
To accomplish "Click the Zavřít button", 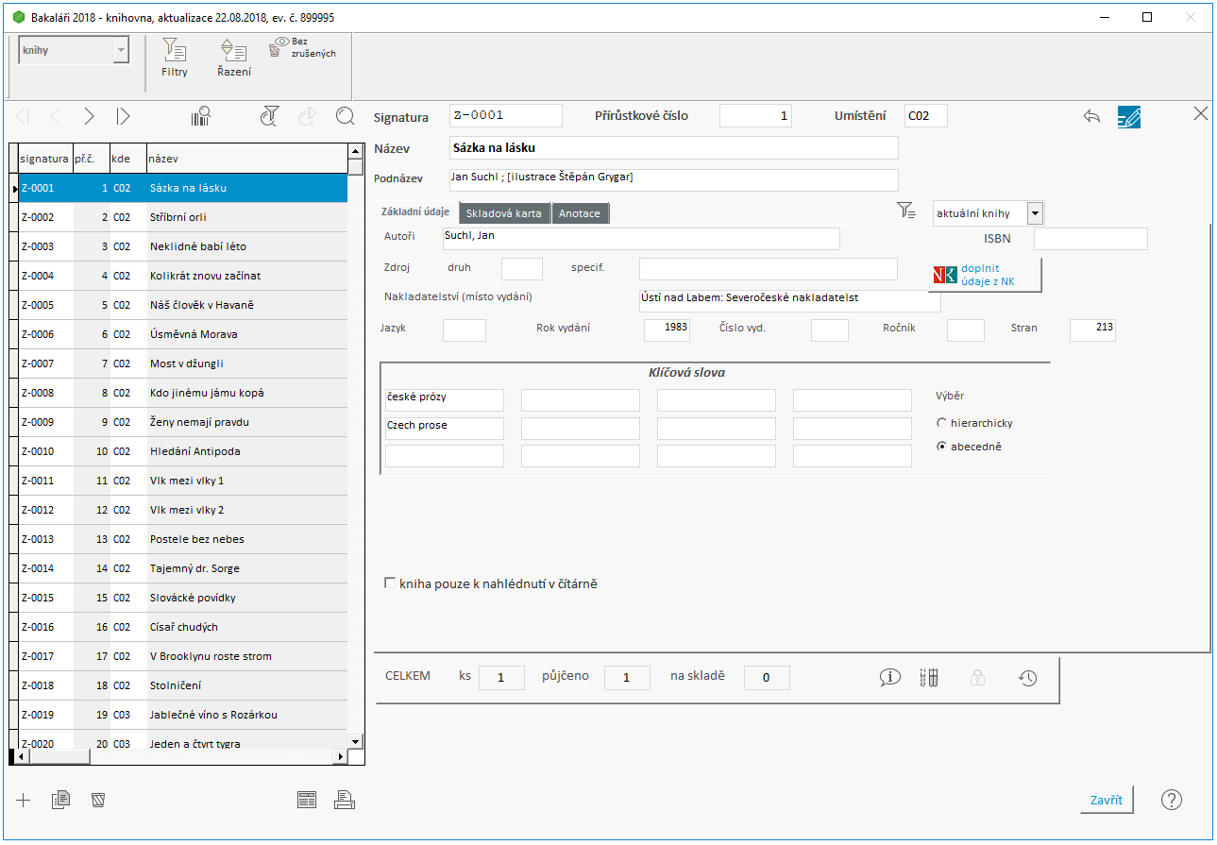I will point(1107,800).
